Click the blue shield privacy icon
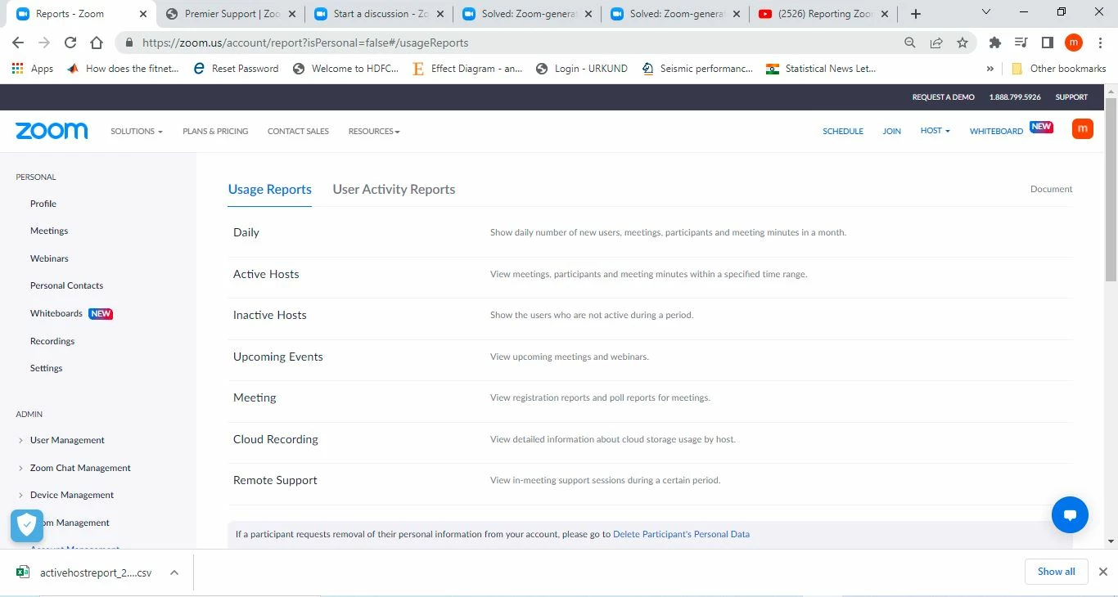 tap(27, 525)
